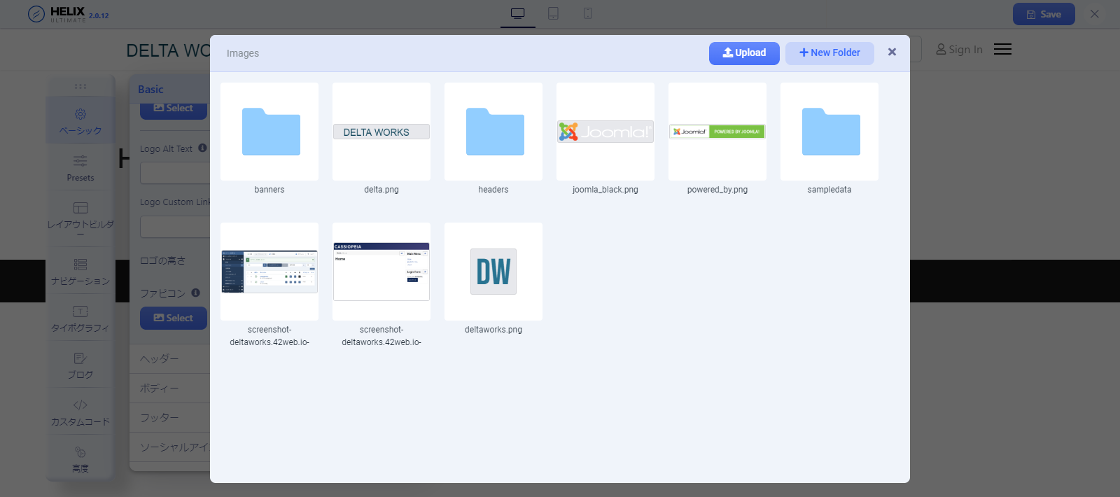The height and width of the screenshot is (497, 1120).
Task: Open the banners folder
Action: tap(269, 132)
